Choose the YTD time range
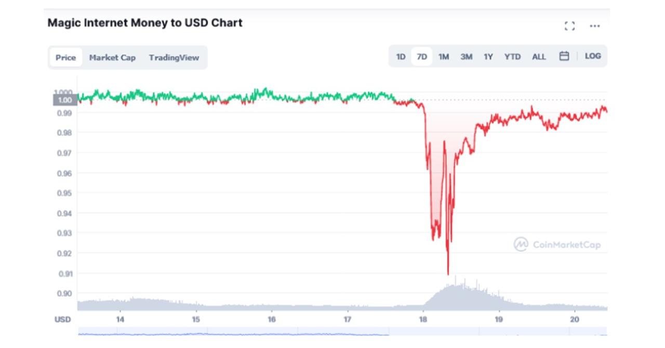This screenshot has height=348, width=665. [513, 56]
